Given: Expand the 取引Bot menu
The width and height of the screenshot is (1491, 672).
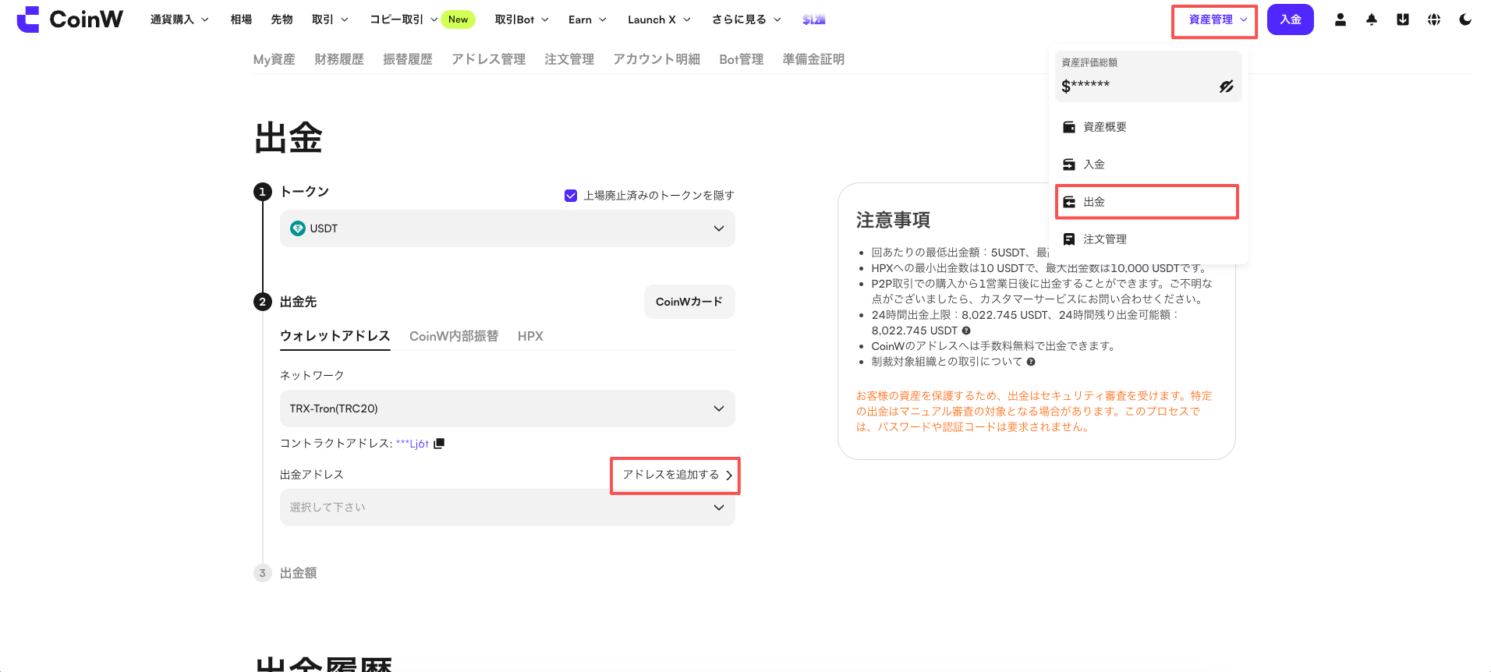Looking at the screenshot, I should [522, 19].
